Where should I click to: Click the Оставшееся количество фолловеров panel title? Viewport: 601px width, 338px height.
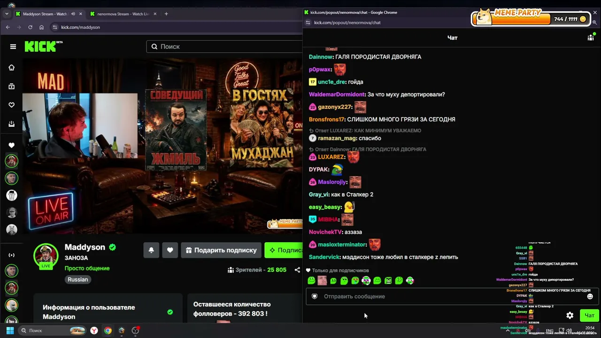[x=232, y=309]
